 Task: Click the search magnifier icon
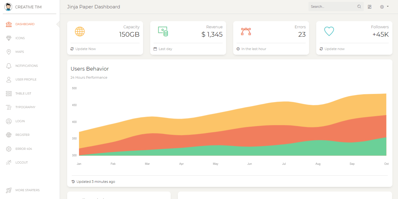(359, 7)
